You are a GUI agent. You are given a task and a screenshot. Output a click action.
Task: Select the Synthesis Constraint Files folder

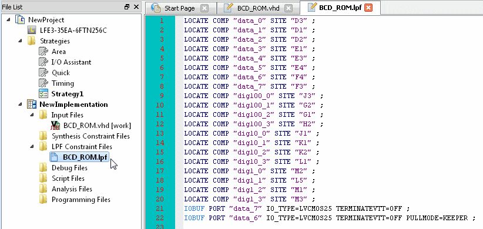[x=90, y=136]
